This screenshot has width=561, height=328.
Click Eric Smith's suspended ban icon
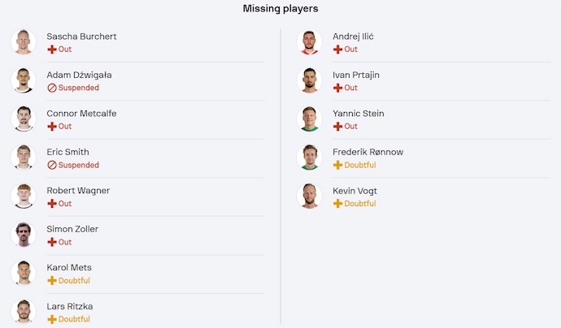[x=51, y=165]
